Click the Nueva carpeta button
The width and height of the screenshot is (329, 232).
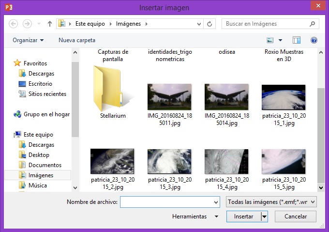pos(77,40)
